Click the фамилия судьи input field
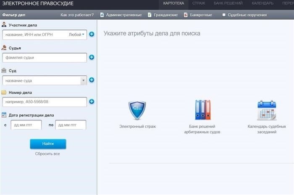This screenshot has height=195, width=294. 44,57
